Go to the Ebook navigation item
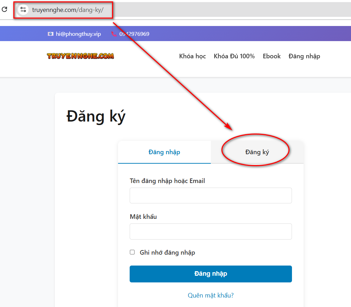 (x=272, y=56)
